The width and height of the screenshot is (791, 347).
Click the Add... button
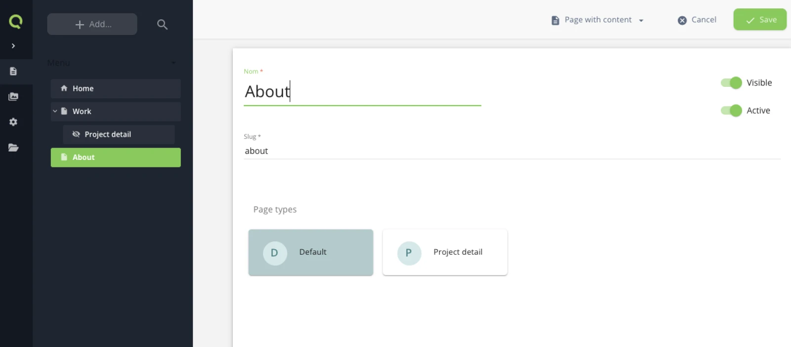click(x=92, y=24)
